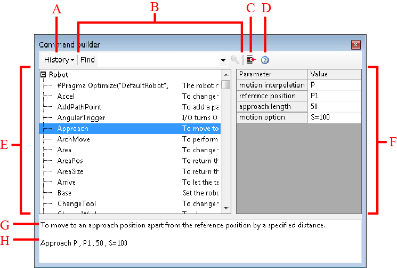Expand the Find combo box dropdown arrow
The height and width of the screenshot is (268, 397).
pos(223,60)
